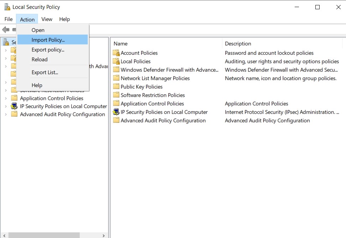The height and width of the screenshot is (238, 346).
Task: Click the Back arrow toolbar icon
Action: click(x=6, y=29)
